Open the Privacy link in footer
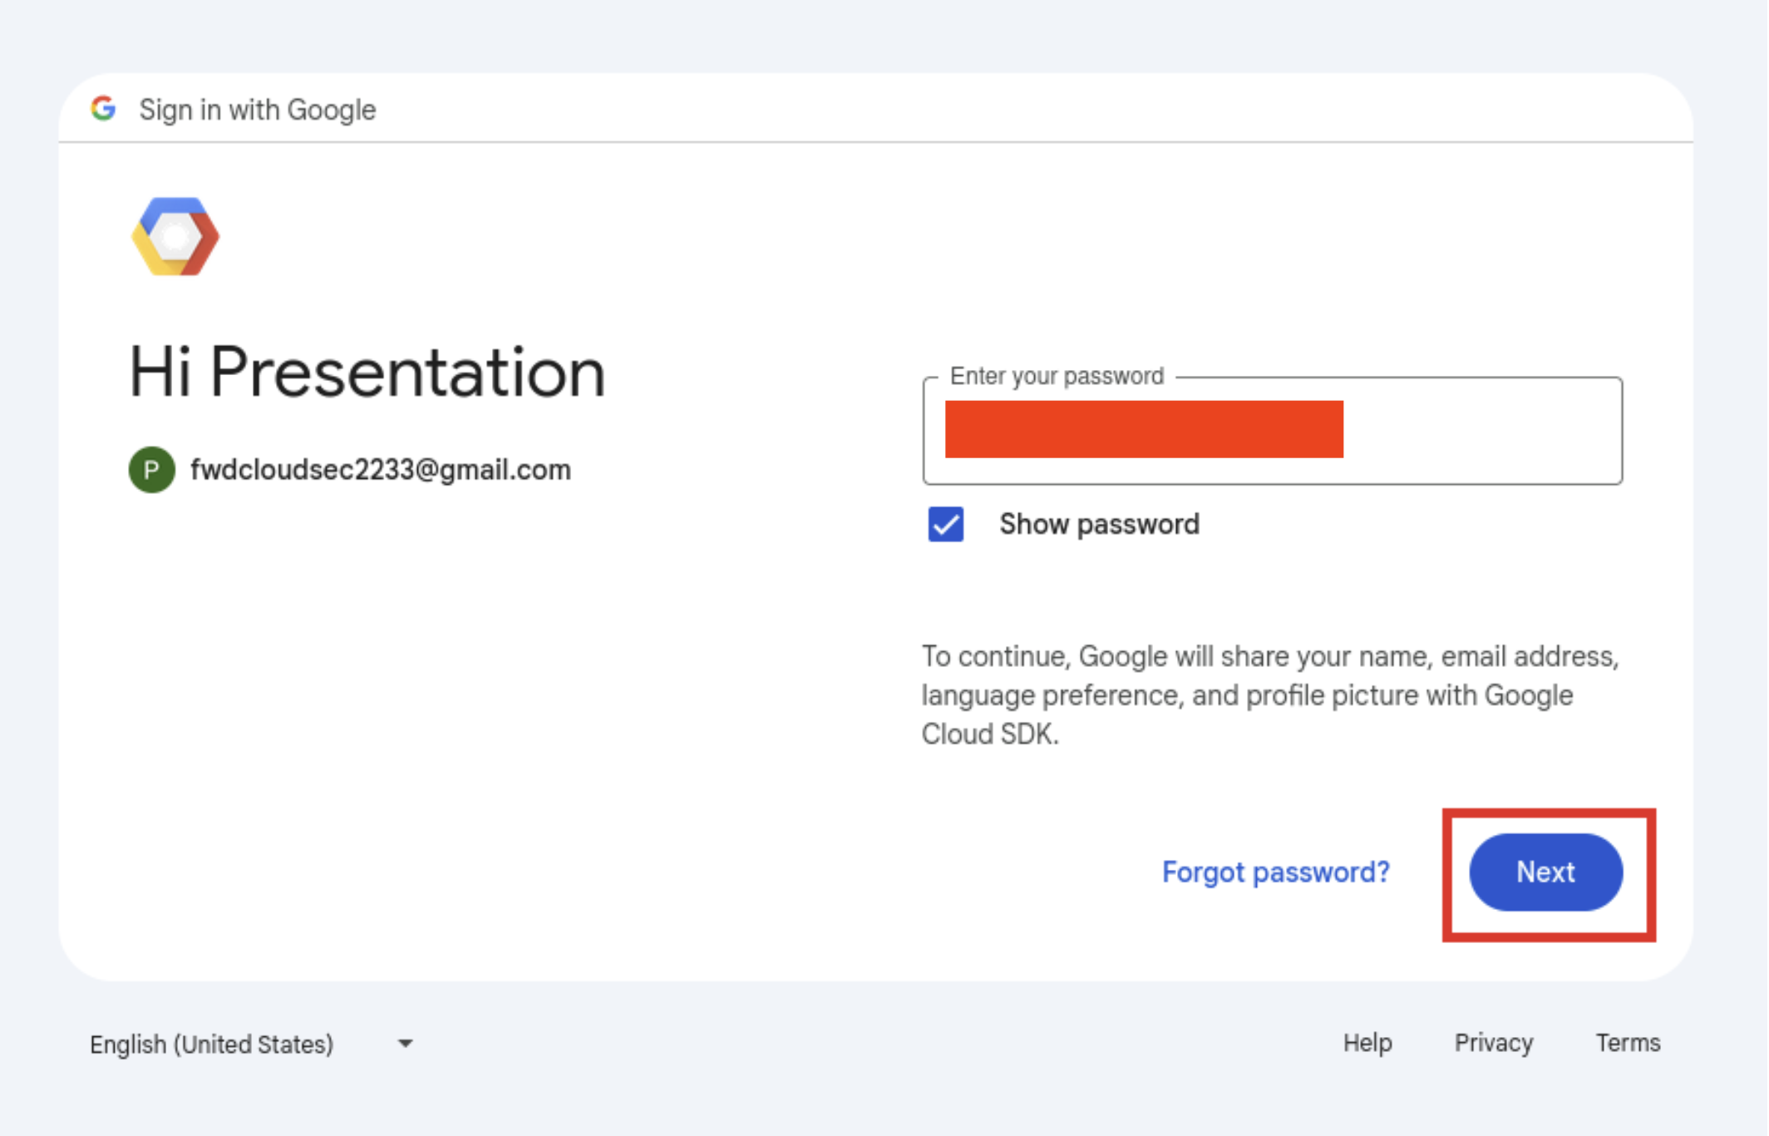Image resolution: width=1769 pixels, height=1136 pixels. coord(1493,1043)
